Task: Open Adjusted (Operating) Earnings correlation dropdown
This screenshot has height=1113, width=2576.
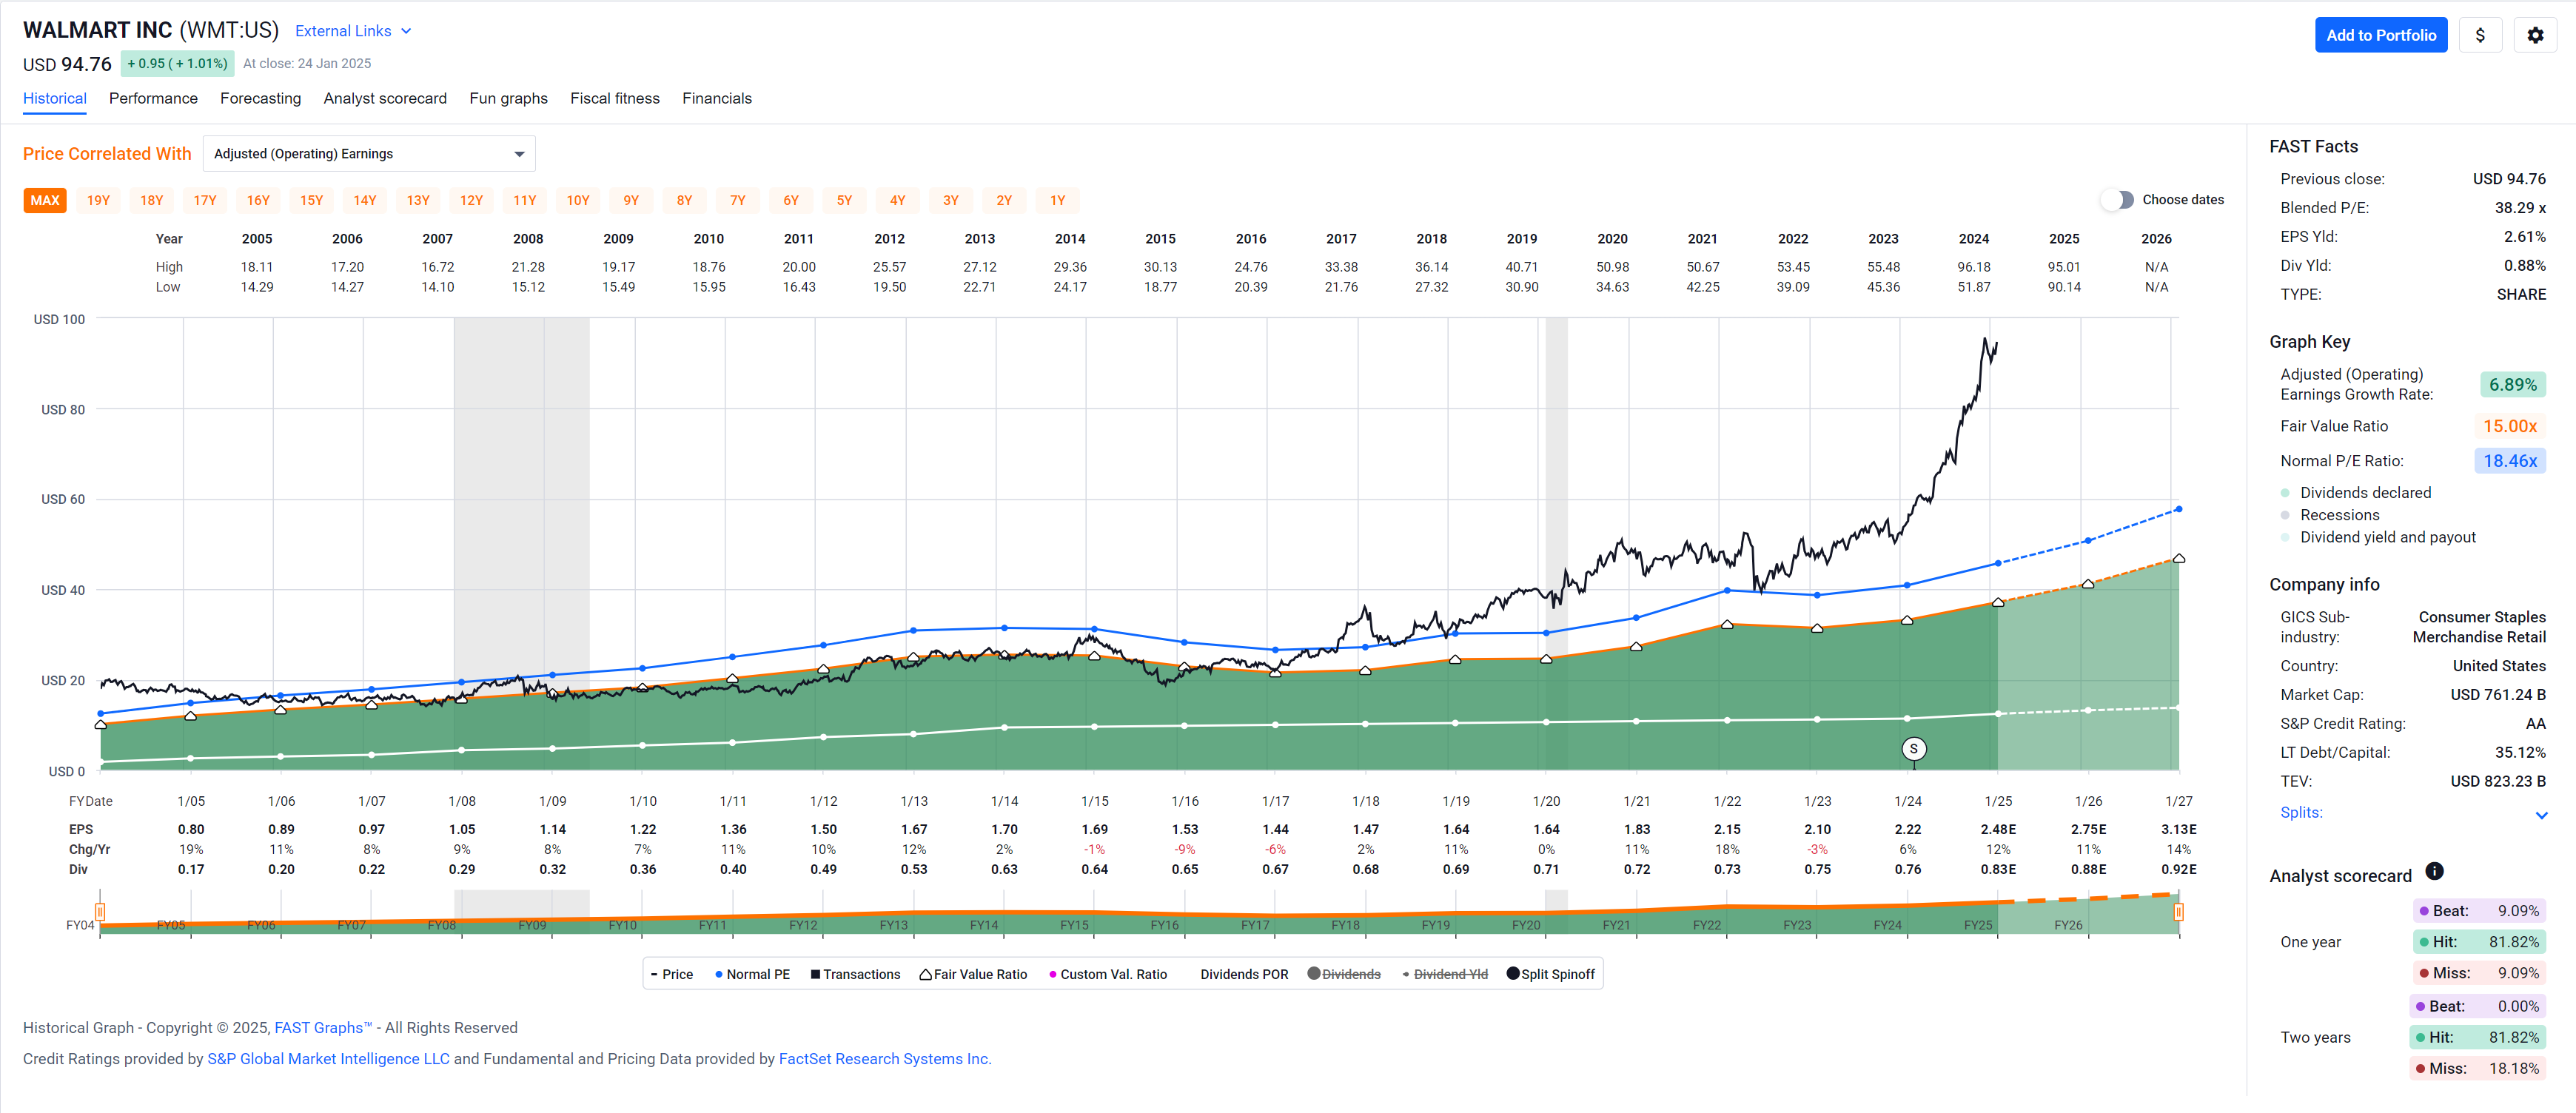Action: [x=369, y=154]
